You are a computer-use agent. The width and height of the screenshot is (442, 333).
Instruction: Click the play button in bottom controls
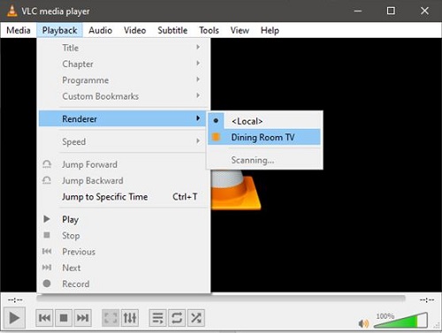(x=14, y=318)
